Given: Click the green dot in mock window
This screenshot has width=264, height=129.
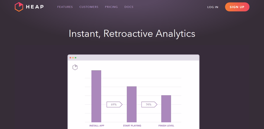Looking at the screenshot, I should [x=76, y=58].
